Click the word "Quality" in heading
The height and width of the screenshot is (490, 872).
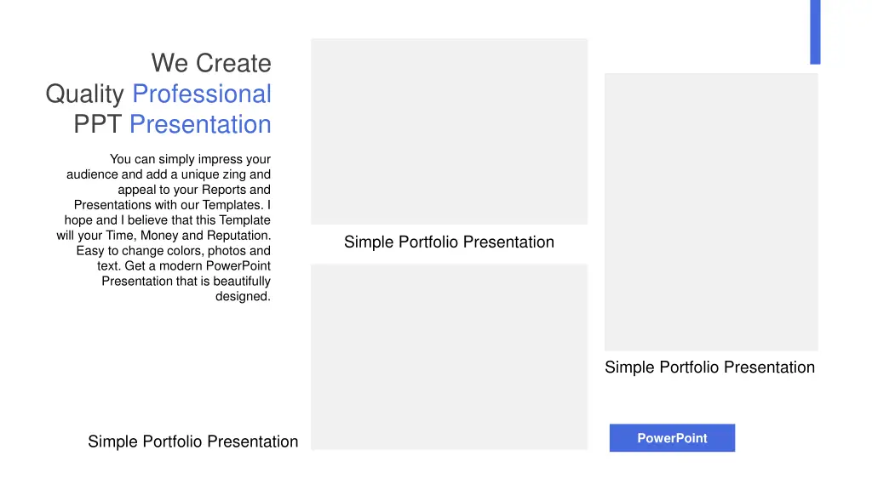pos(84,94)
